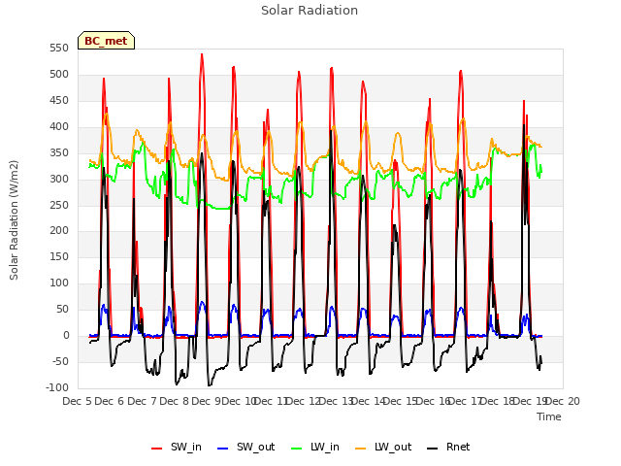
Task: Click the 350 y-axis tick value
Action: tap(59, 153)
